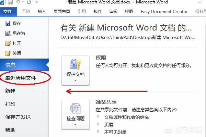Viewport: 206px width, 137px height.
Task: Open the 最近所用文件 (Recent files) section
Action: tap(21, 78)
